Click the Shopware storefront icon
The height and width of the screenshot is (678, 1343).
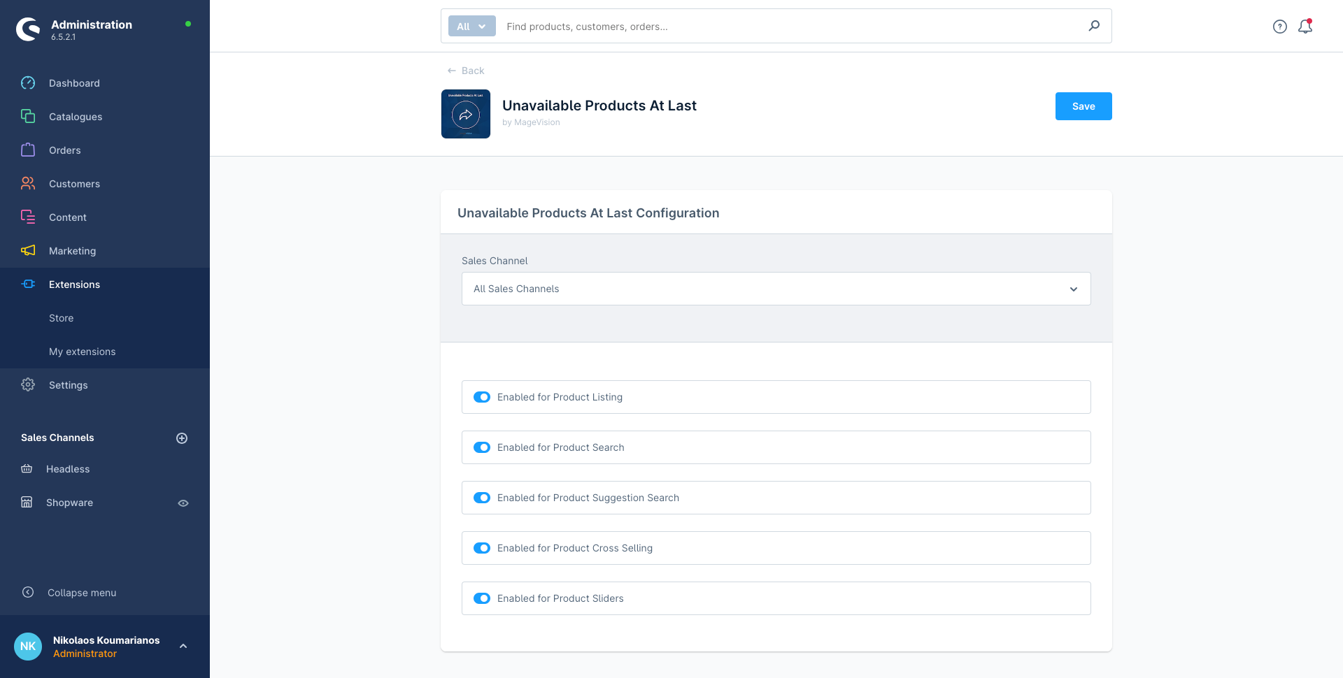pos(27,503)
